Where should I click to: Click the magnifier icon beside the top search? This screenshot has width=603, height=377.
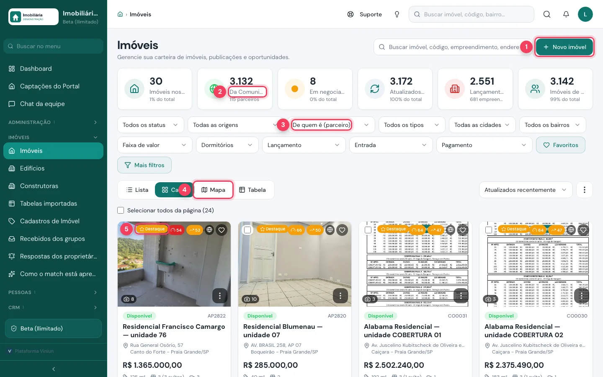tap(547, 14)
